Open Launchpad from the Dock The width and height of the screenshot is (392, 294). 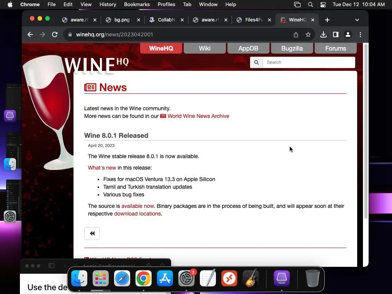click(101, 278)
